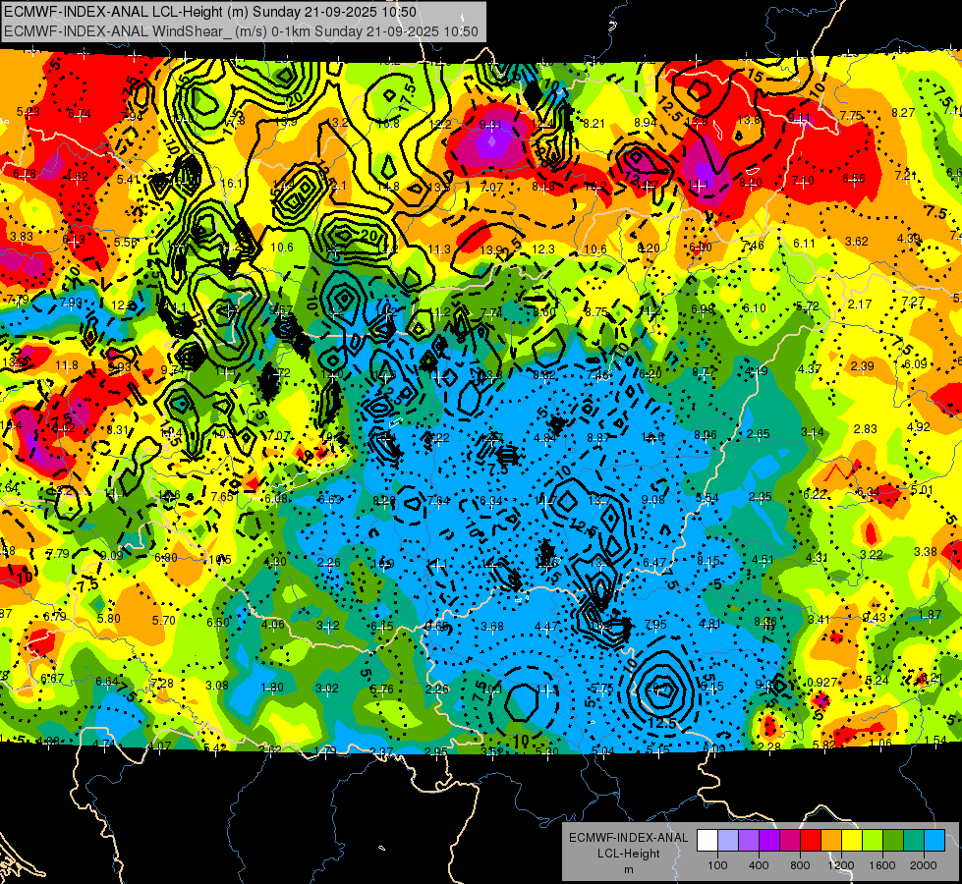
Task: Click the map value 3.68
Action: click(492, 627)
